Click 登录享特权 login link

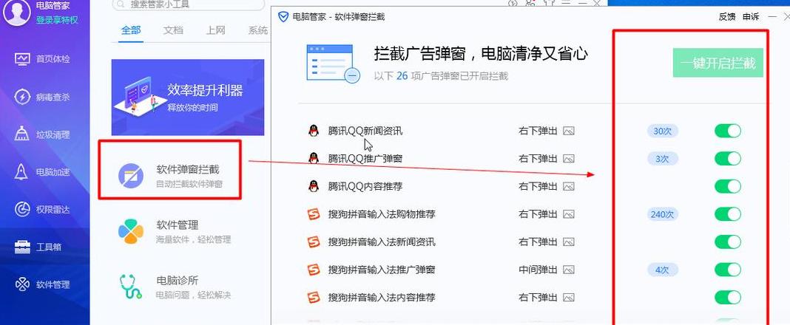tap(56, 20)
